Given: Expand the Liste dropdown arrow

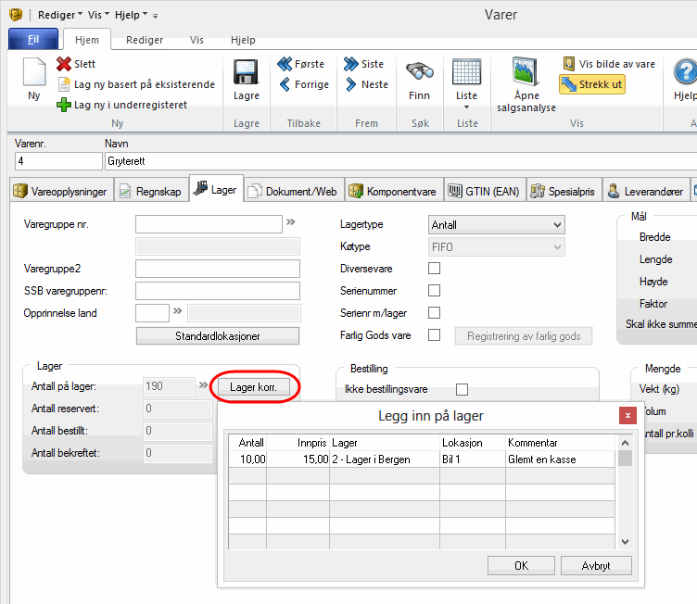Looking at the screenshot, I should click(466, 107).
